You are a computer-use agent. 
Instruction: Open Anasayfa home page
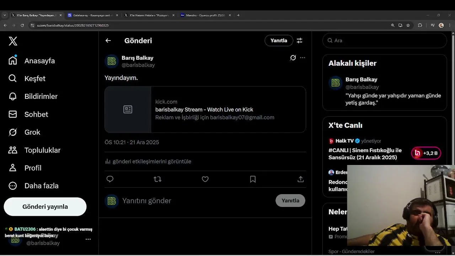pos(32,61)
